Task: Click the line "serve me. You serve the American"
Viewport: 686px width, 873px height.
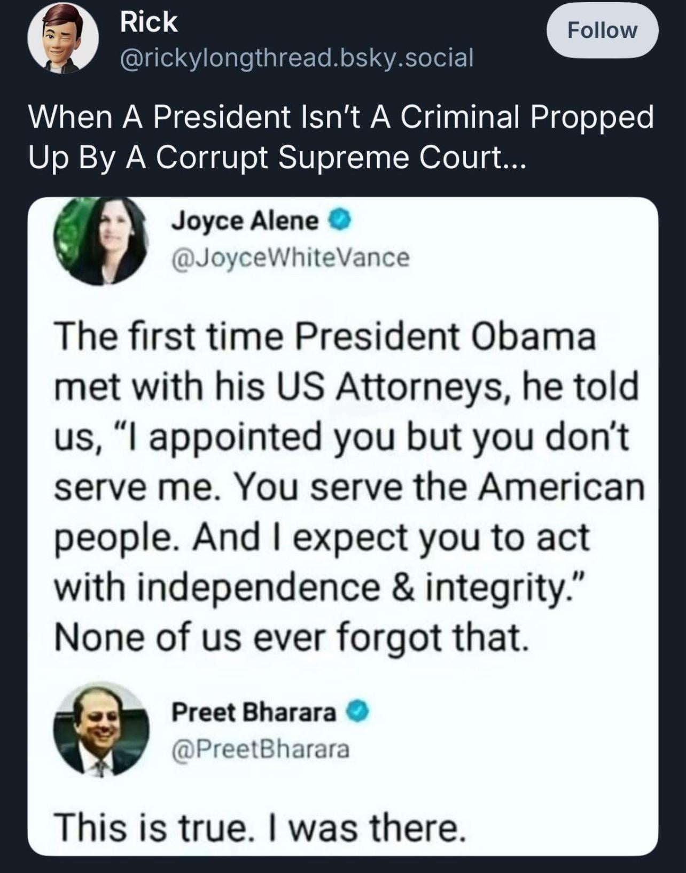Action: 349,487
